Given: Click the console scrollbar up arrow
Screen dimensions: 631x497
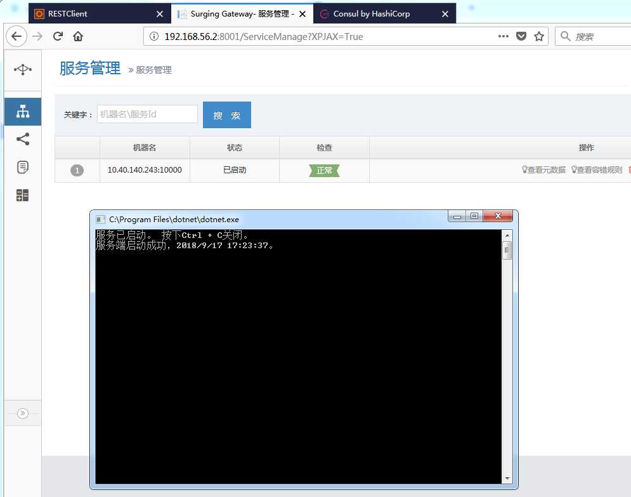Looking at the screenshot, I should click(507, 235).
